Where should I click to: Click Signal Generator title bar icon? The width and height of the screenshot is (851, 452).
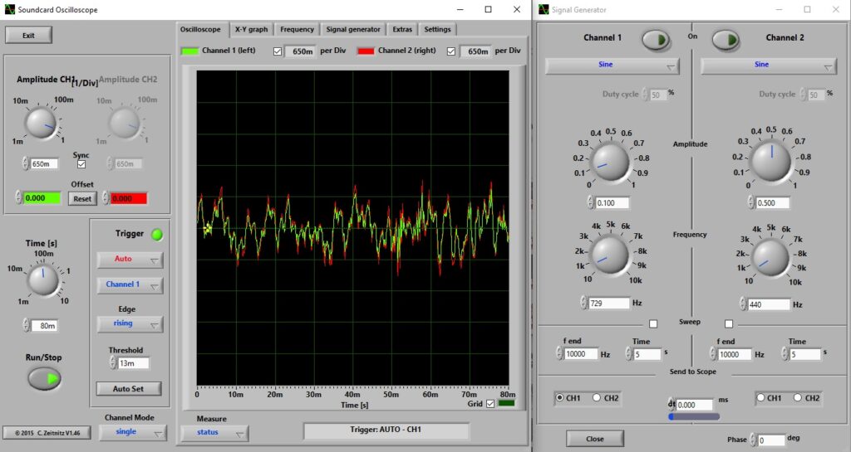[x=544, y=9]
